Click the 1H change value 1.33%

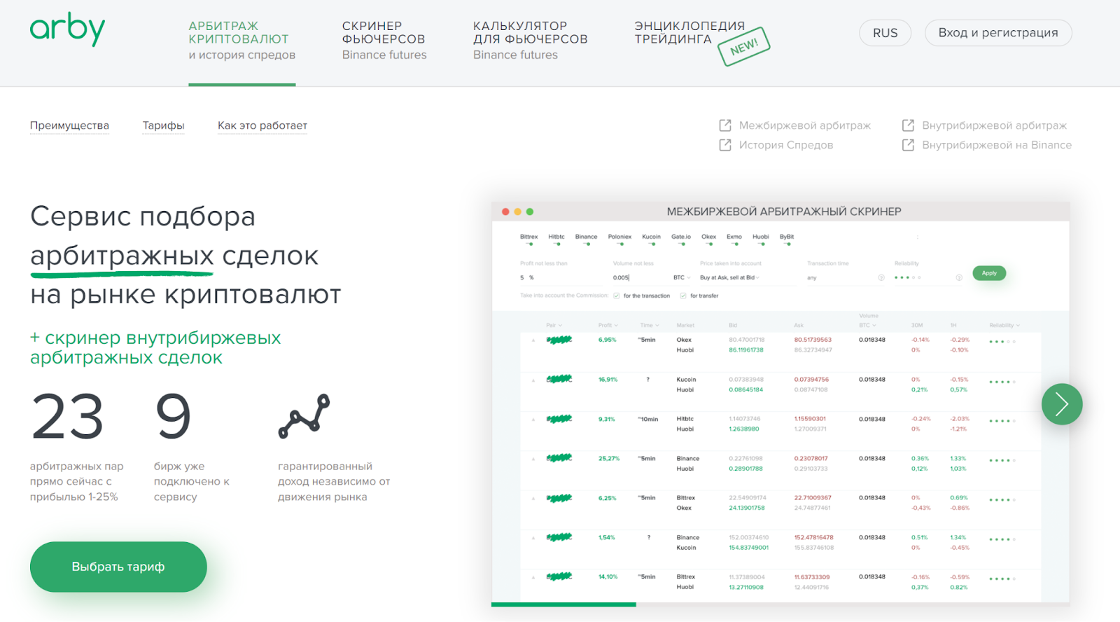point(958,459)
